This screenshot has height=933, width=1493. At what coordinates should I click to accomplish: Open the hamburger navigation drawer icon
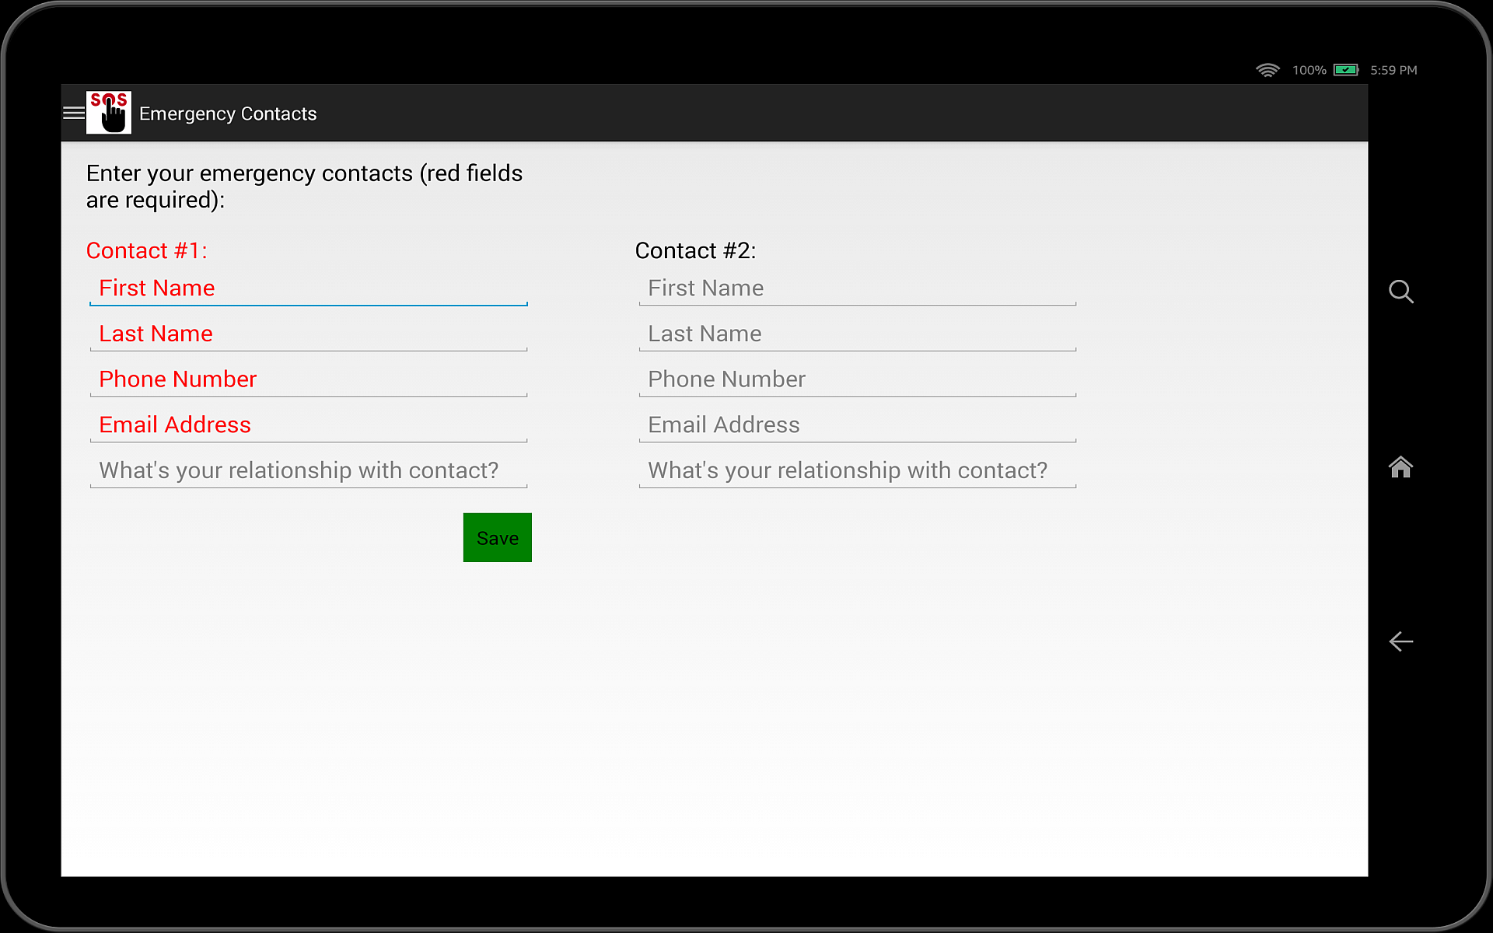click(73, 114)
